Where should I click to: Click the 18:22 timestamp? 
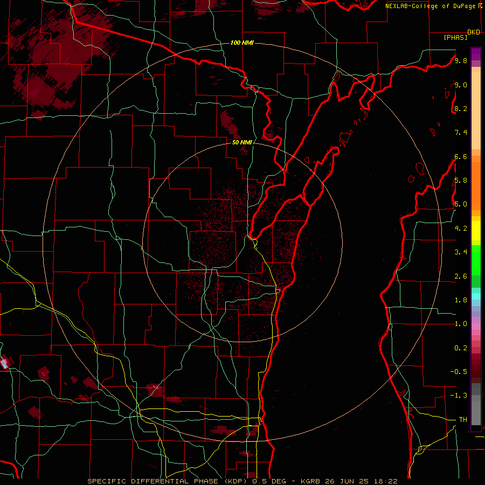pos(386,481)
